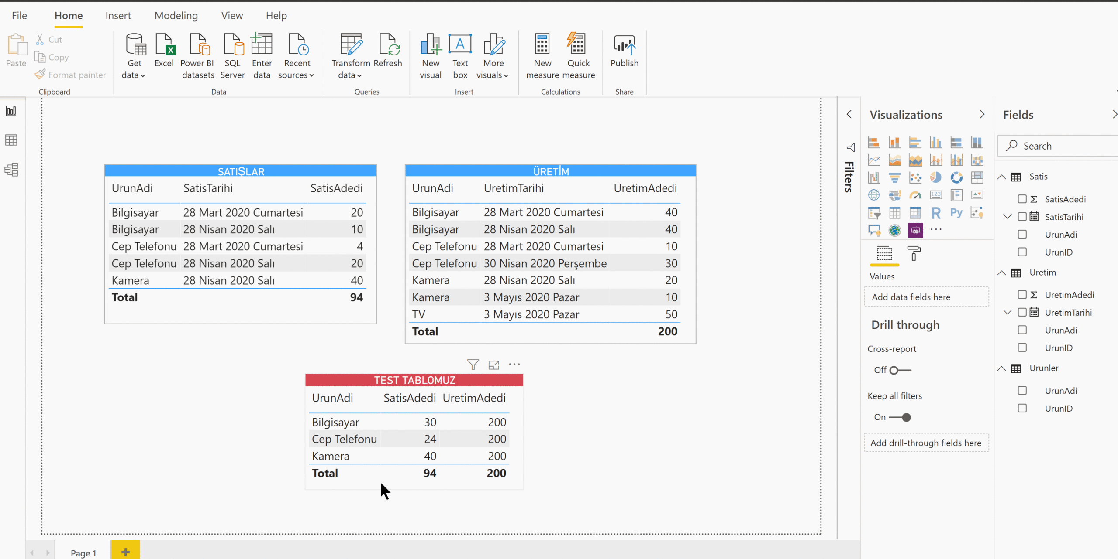Check UrunAdi checkbox under Urunler table
The width and height of the screenshot is (1118, 559).
pyautogui.click(x=1022, y=391)
